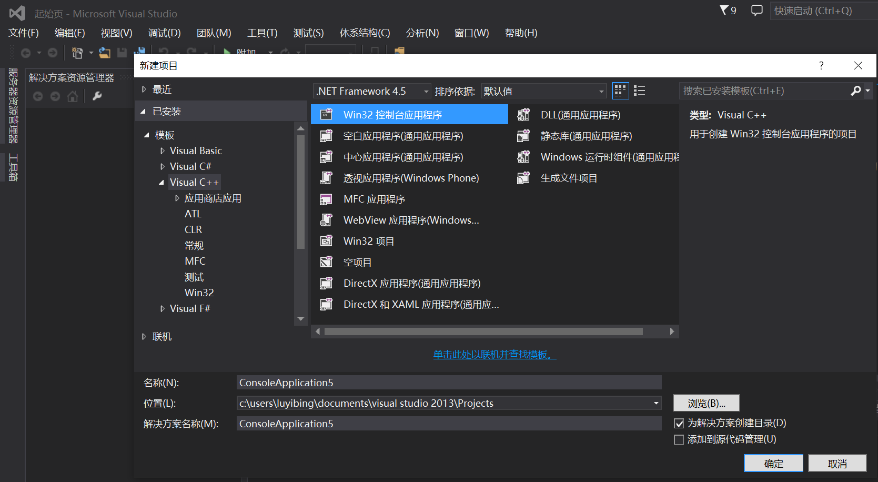Open the 工具(T) menu
The height and width of the screenshot is (482, 878).
point(263,33)
